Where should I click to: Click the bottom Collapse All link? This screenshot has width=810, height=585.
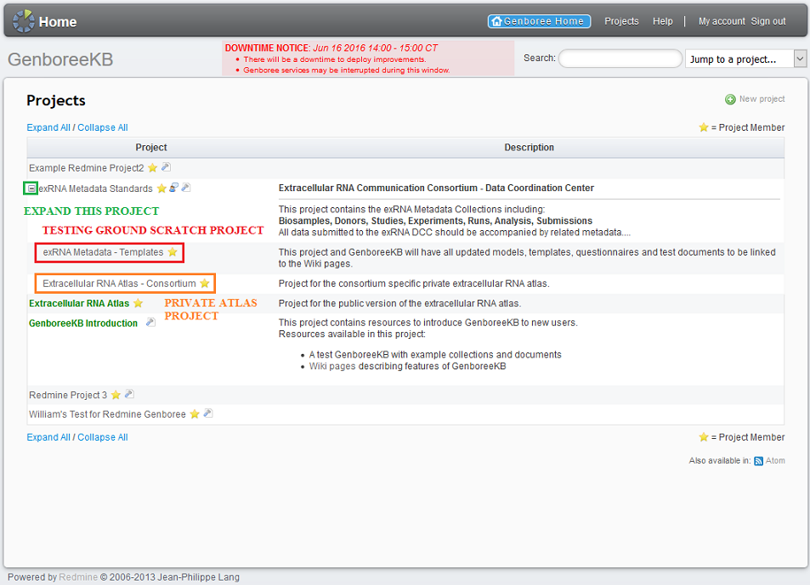click(103, 437)
